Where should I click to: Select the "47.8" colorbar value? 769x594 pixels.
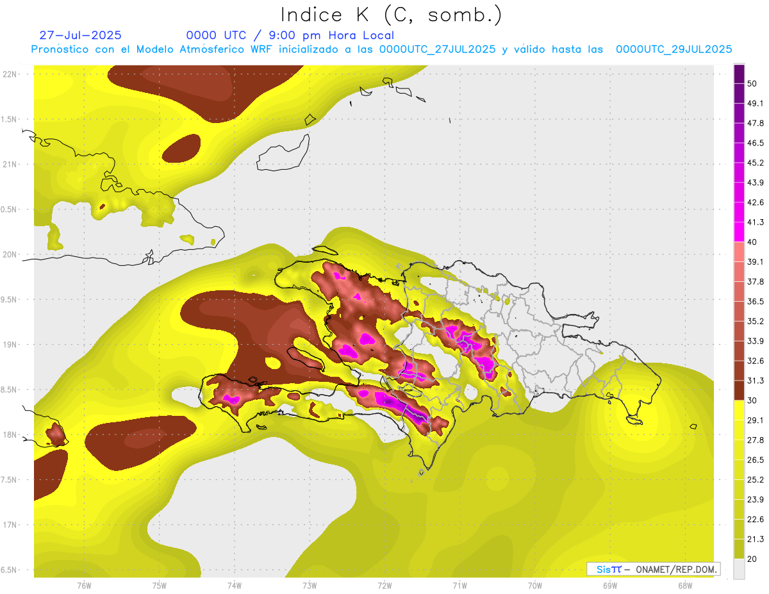756,123
